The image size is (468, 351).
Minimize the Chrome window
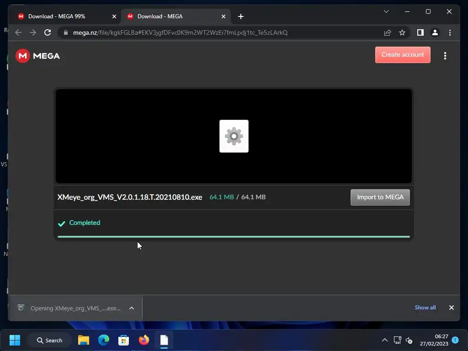point(407,11)
